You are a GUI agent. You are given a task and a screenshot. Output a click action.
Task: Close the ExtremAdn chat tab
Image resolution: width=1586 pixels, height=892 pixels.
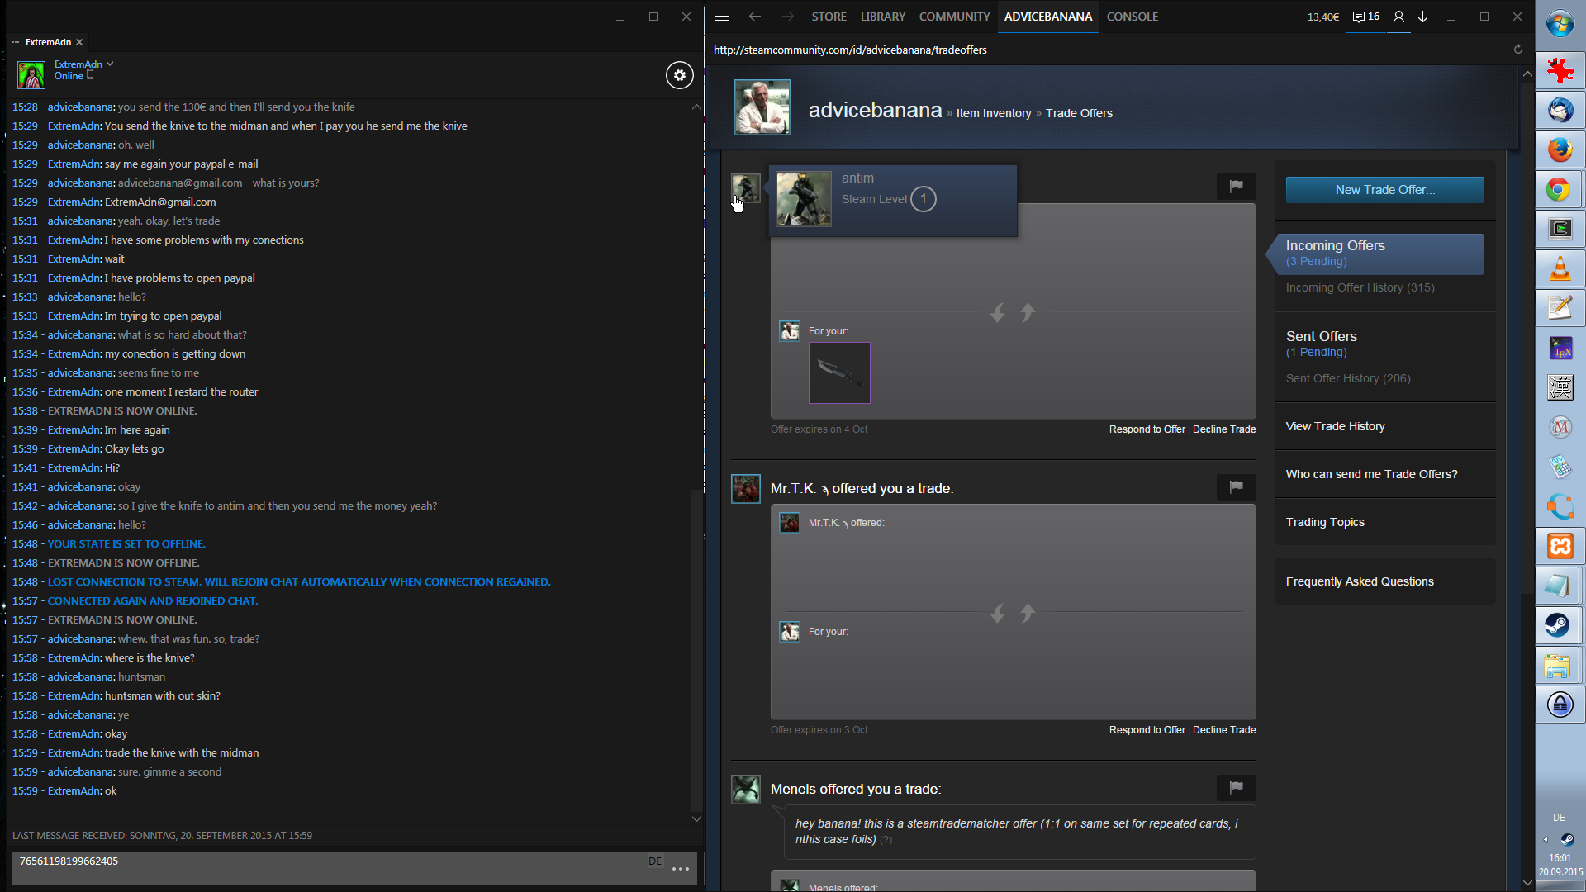point(79,42)
